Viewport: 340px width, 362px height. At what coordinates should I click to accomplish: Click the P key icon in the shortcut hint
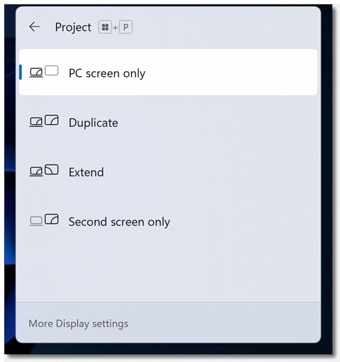point(126,28)
